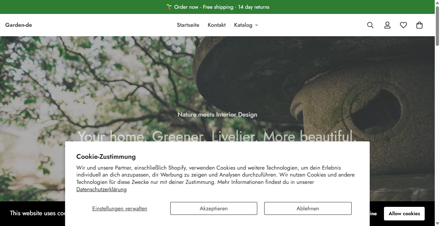This screenshot has height=226, width=440.
Task: Click the Cookie-Zustimmung heading
Action: [x=106, y=157]
